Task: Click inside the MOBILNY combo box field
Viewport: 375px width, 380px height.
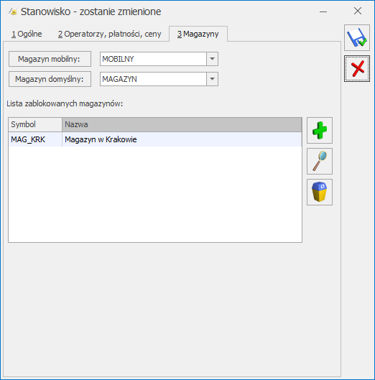Action: tap(153, 59)
